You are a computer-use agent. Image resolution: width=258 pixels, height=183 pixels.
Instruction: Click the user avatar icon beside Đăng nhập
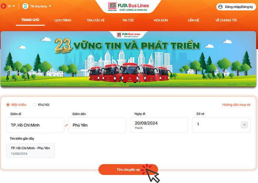click(x=220, y=7)
